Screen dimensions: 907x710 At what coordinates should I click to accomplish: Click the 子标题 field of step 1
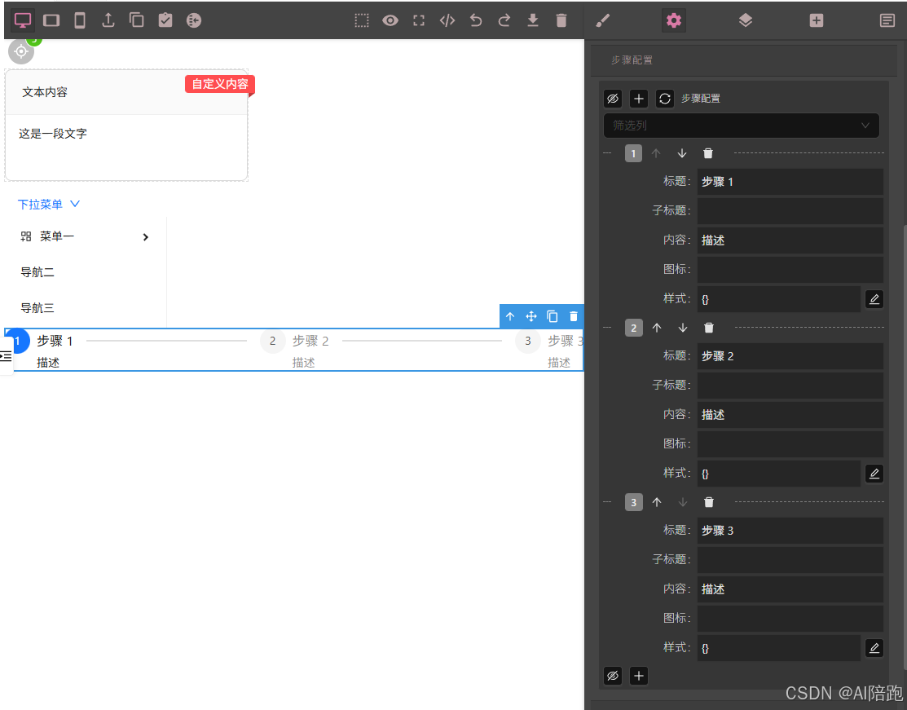(790, 210)
